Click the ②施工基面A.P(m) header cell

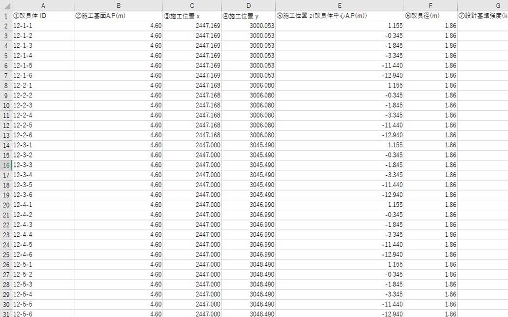pyautogui.click(x=118, y=16)
